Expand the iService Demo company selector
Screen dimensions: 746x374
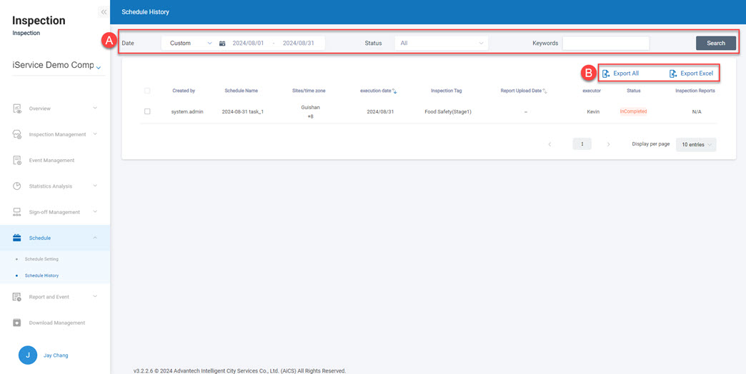pos(99,67)
